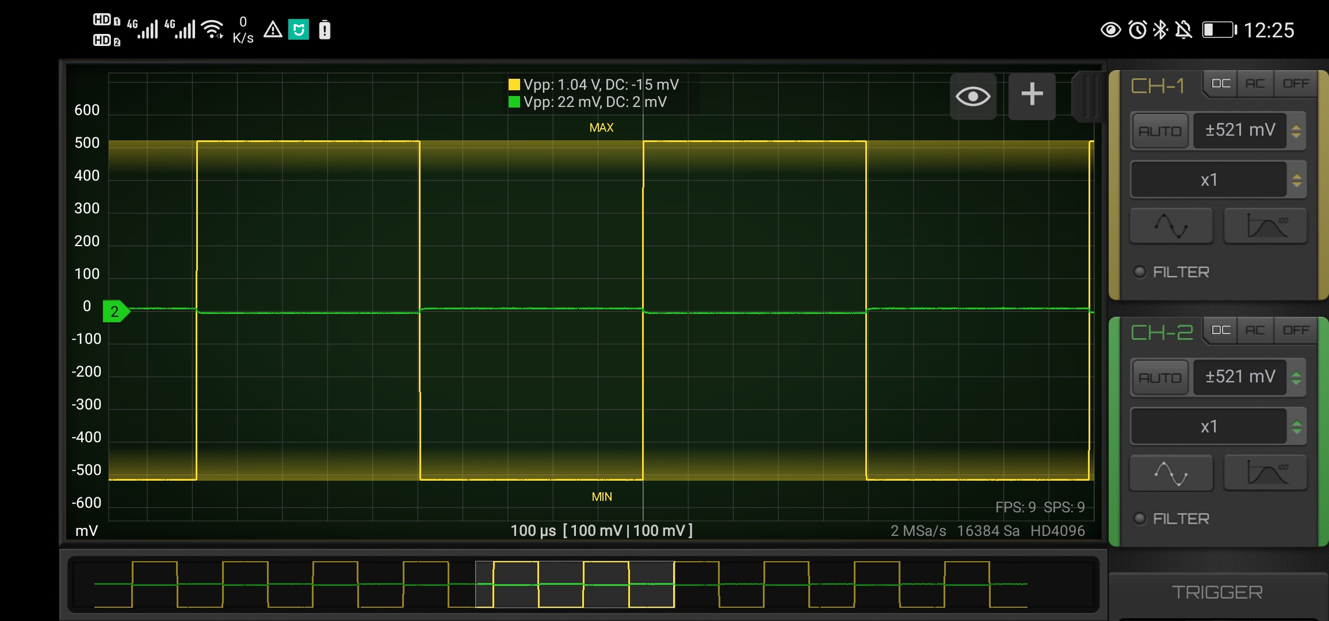Tap the plus button on the graph
Viewport: 1329px width, 621px height.
1032,96
